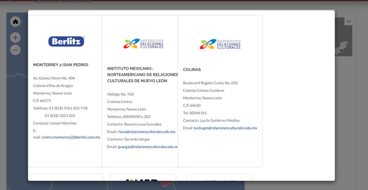The image size is (368, 190).
Task: Select the MONTERREY 2 (SAN PEDRO) heading
Action: coord(61,65)
